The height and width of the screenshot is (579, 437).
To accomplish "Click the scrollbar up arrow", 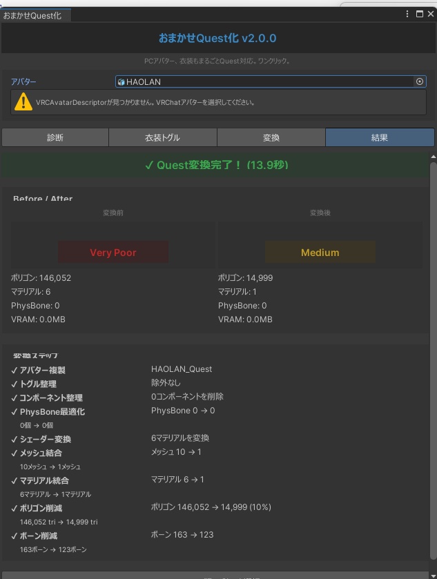I will pos(434,157).
